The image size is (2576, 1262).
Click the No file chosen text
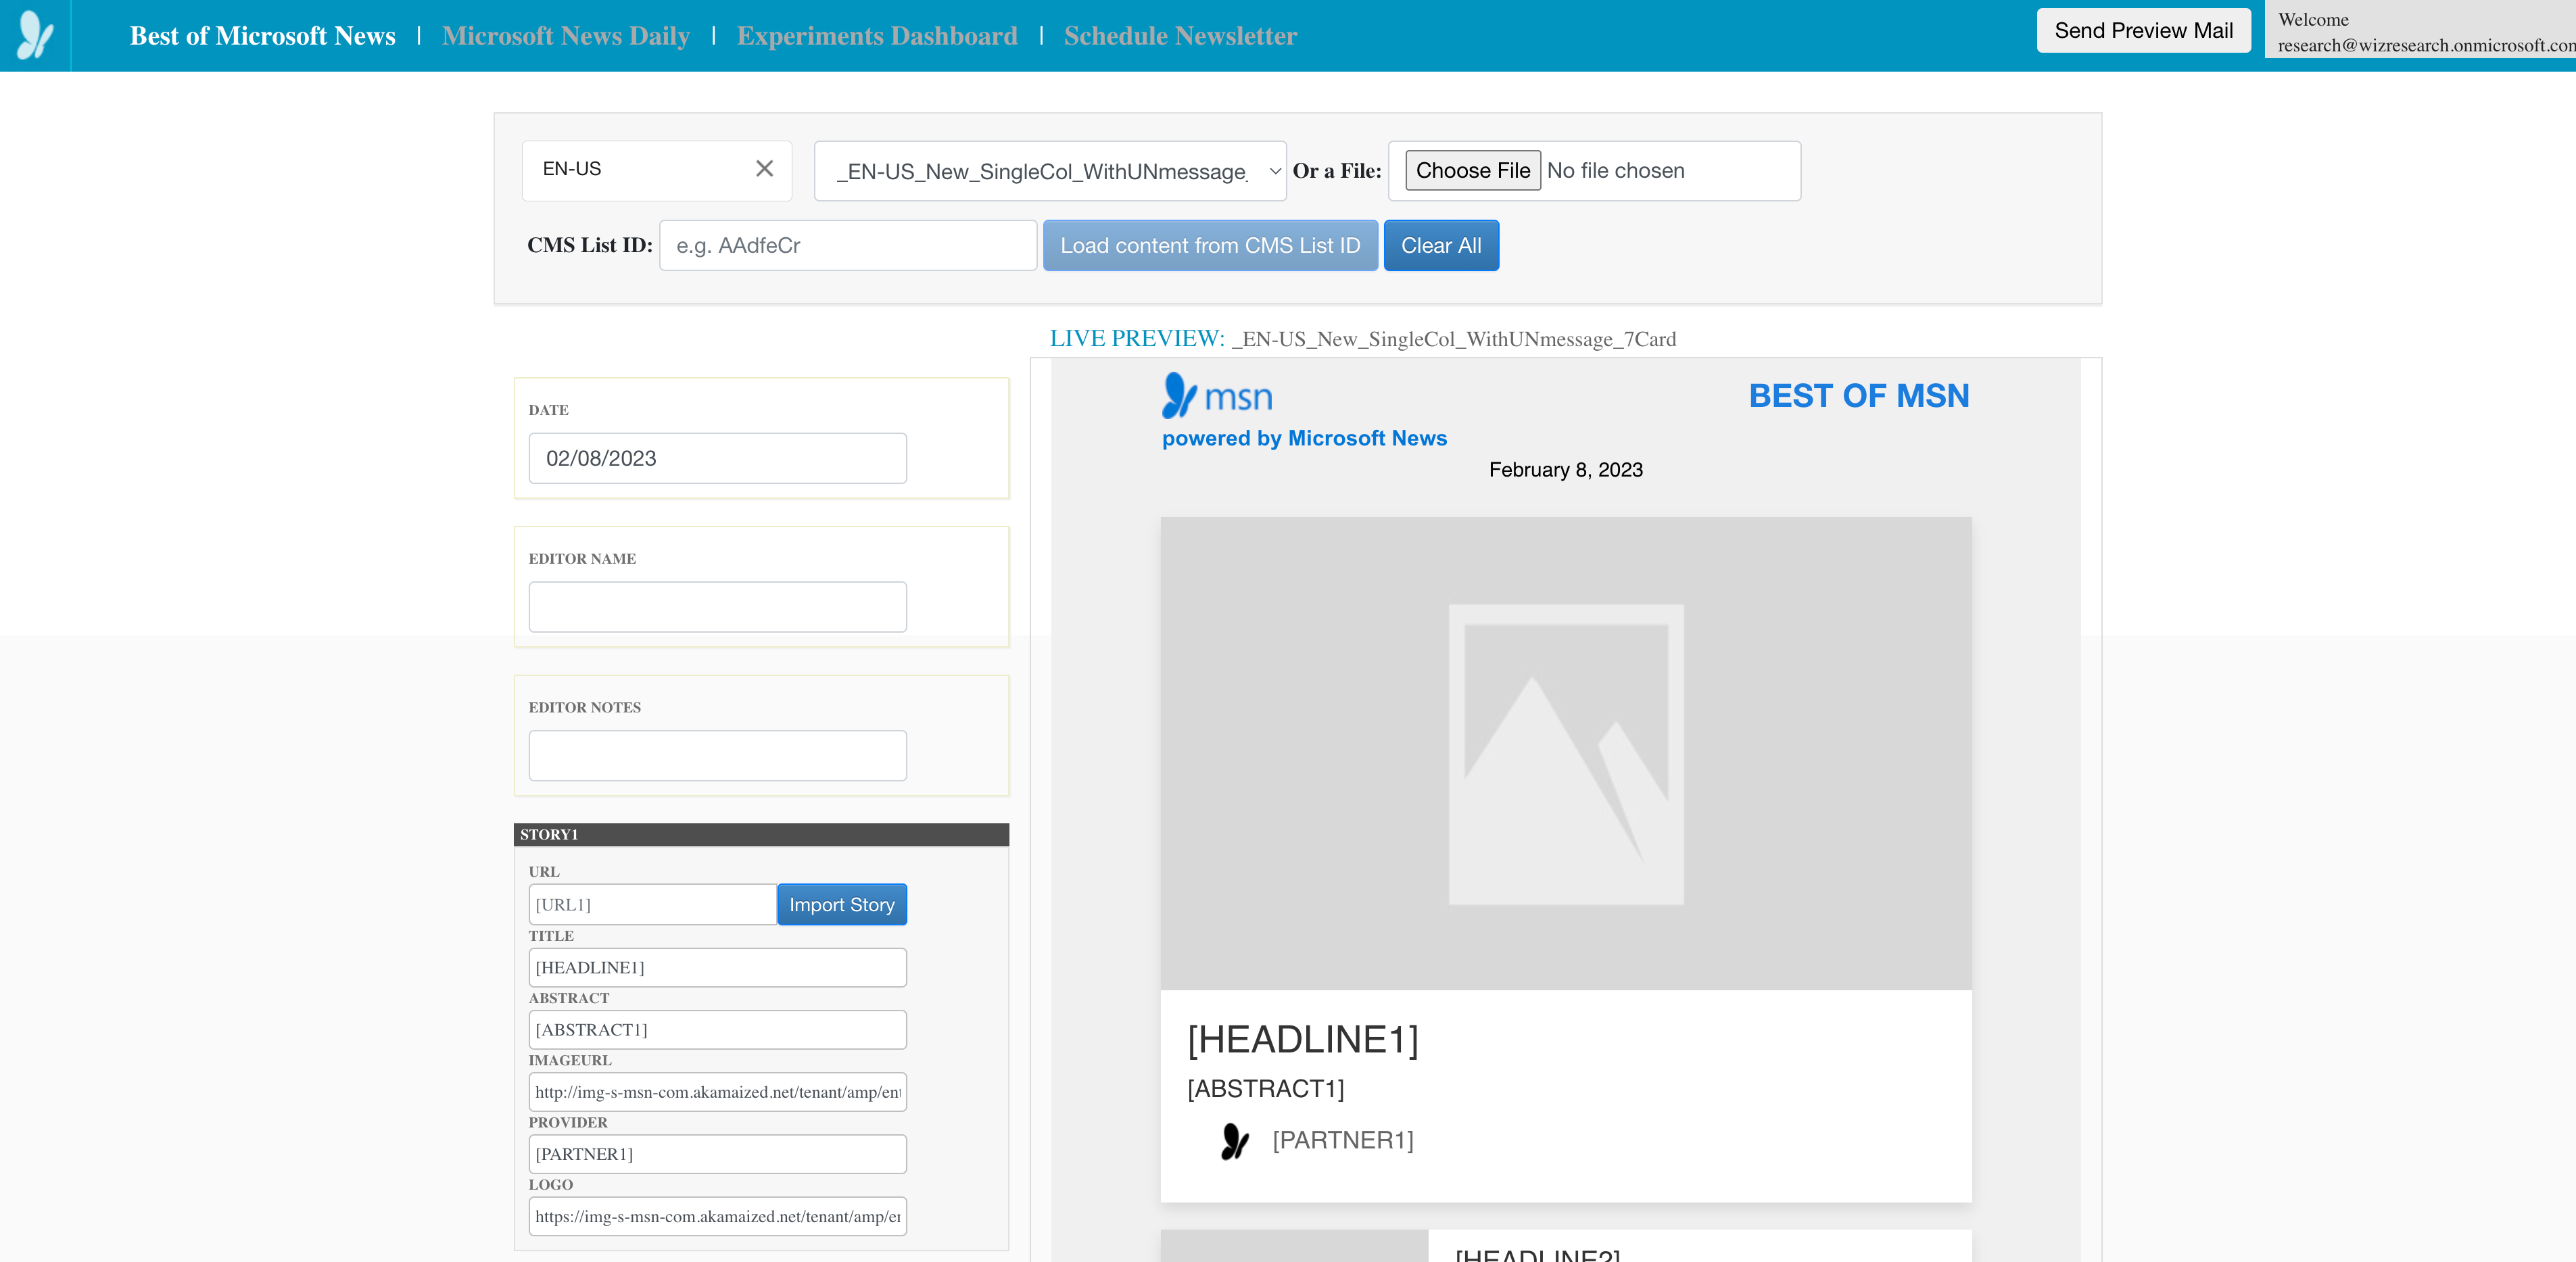[1616, 171]
